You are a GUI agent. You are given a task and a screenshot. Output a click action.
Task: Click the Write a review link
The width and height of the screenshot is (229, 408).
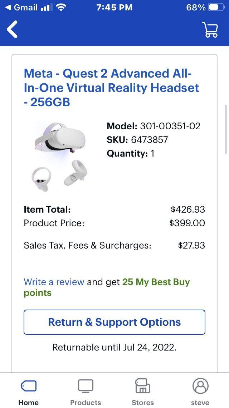(x=54, y=282)
